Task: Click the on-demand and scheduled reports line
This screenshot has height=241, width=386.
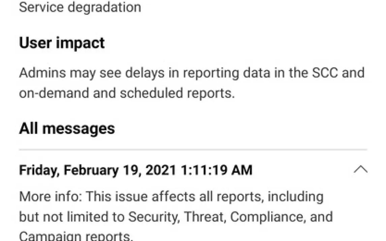Action: 126,93
